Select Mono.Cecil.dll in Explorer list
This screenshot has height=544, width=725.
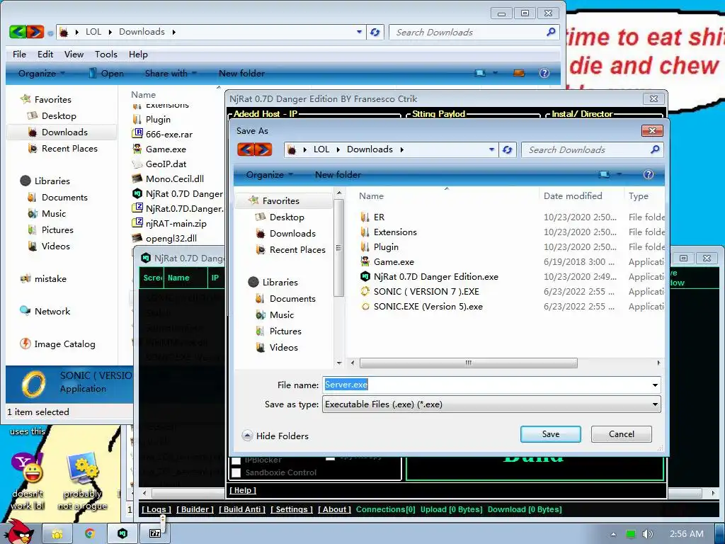click(x=169, y=178)
